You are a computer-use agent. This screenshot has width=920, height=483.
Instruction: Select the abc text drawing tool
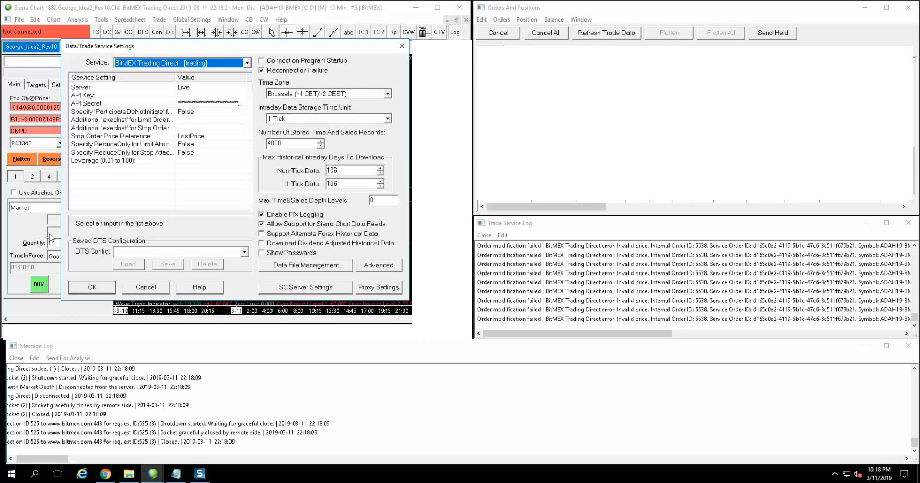coord(348,32)
